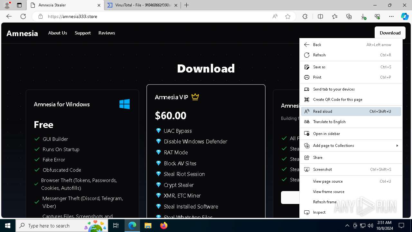Open the About Us page link
The image size is (412, 232).
click(58, 33)
